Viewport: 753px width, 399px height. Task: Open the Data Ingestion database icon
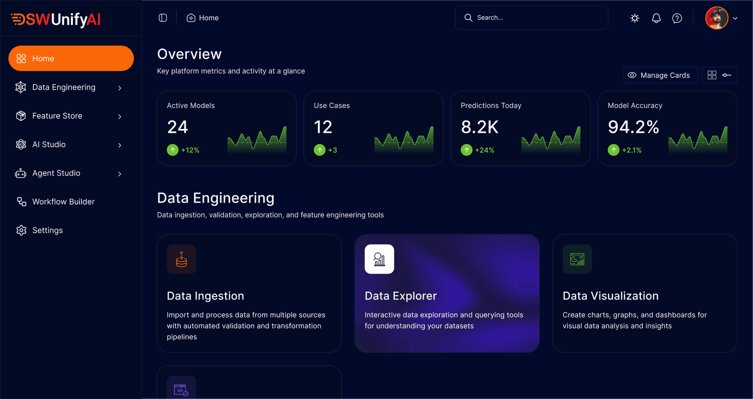pos(181,259)
